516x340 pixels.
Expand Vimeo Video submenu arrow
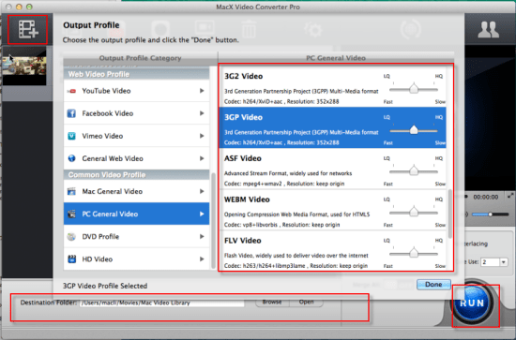(202, 136)
